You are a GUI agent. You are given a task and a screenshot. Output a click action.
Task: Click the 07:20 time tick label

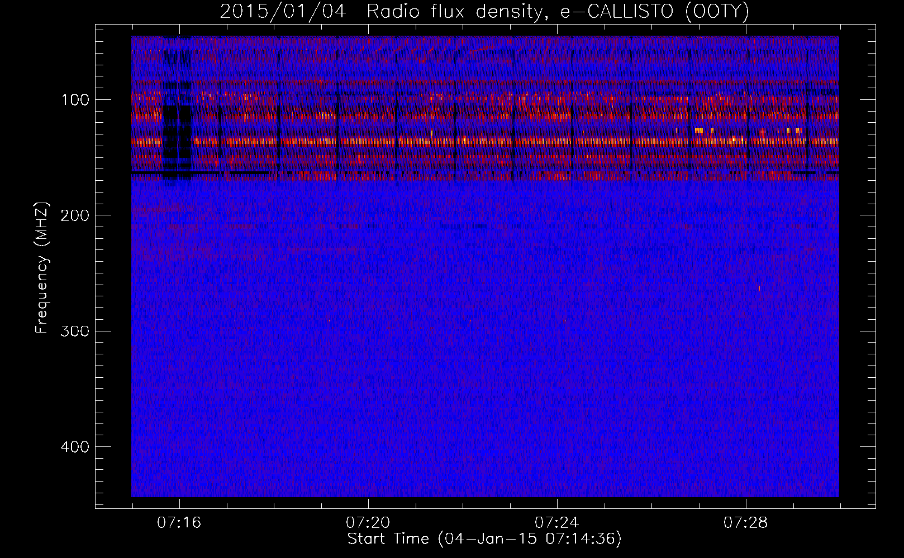pyautogui.click(x=368, y=523)
